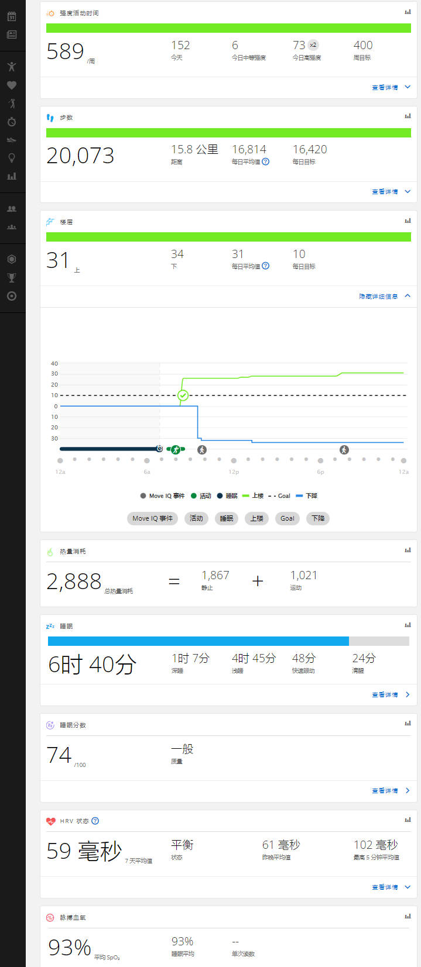Open the Connections people icon in sidebar

(12, 209)
